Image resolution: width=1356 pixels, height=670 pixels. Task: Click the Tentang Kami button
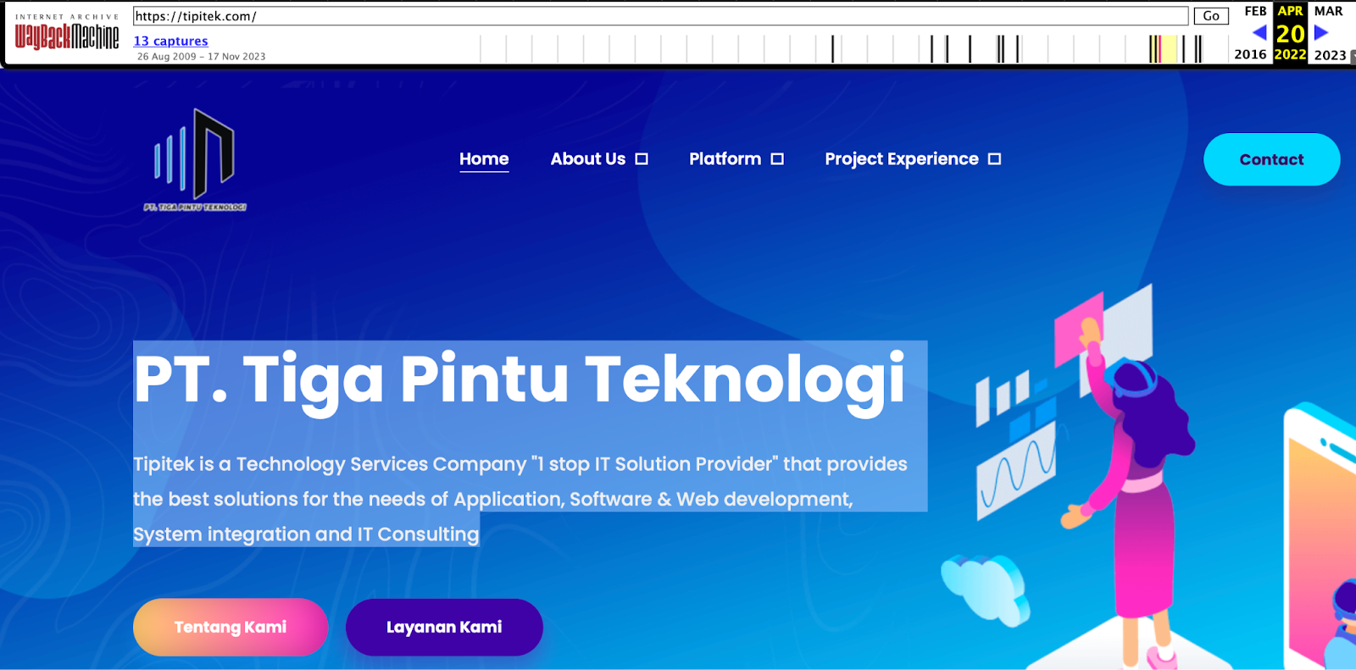[x=231, y=627]
